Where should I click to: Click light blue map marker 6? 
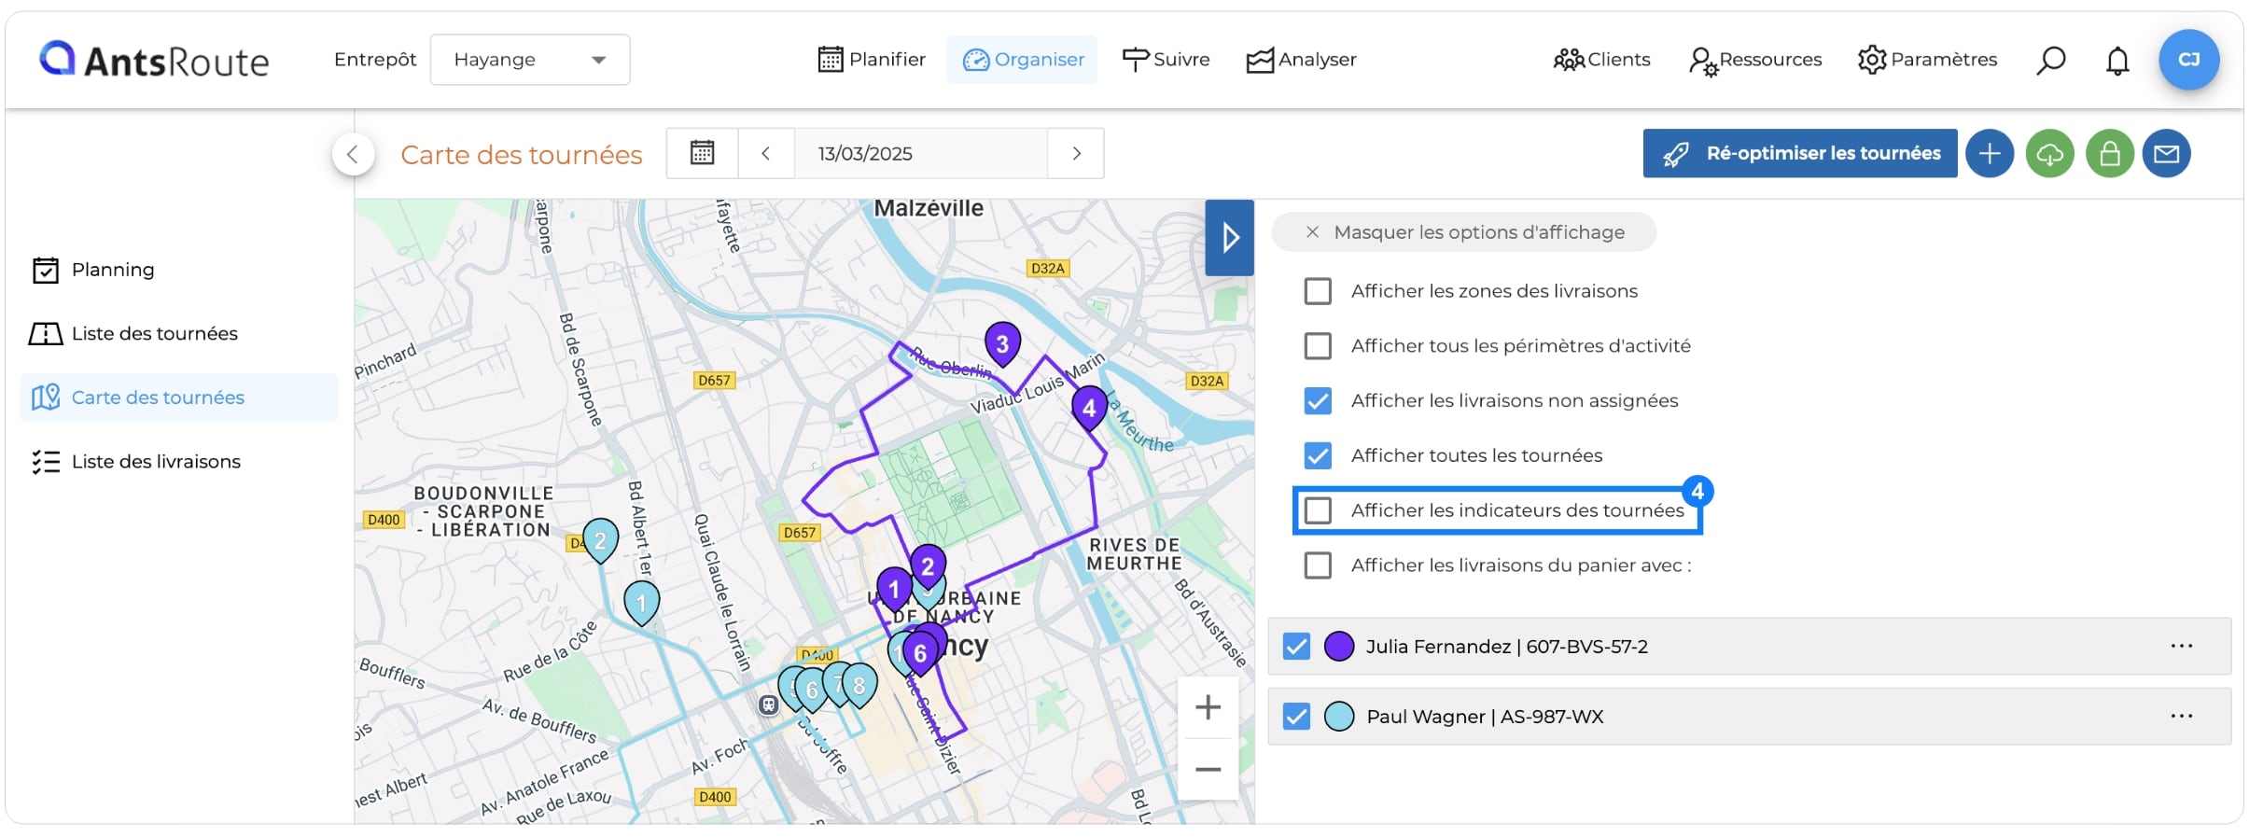(x=812, y=691)
